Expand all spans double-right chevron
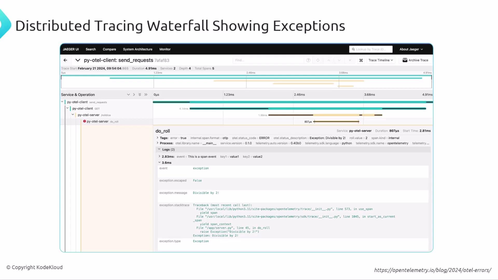The width and height of the screenshot is (498, 280). (146, 95)
